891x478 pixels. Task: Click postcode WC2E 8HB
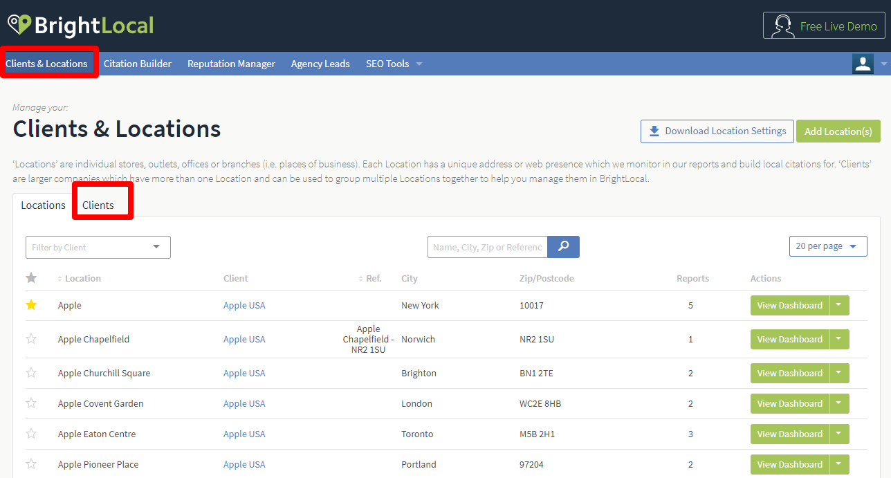tap(540, 403)
